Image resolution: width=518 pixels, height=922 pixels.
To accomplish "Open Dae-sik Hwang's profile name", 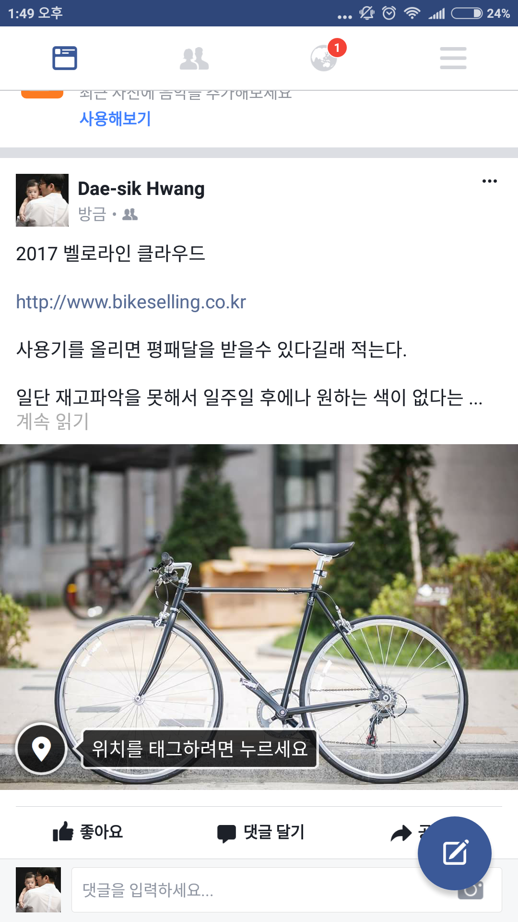I will [141, 189].
